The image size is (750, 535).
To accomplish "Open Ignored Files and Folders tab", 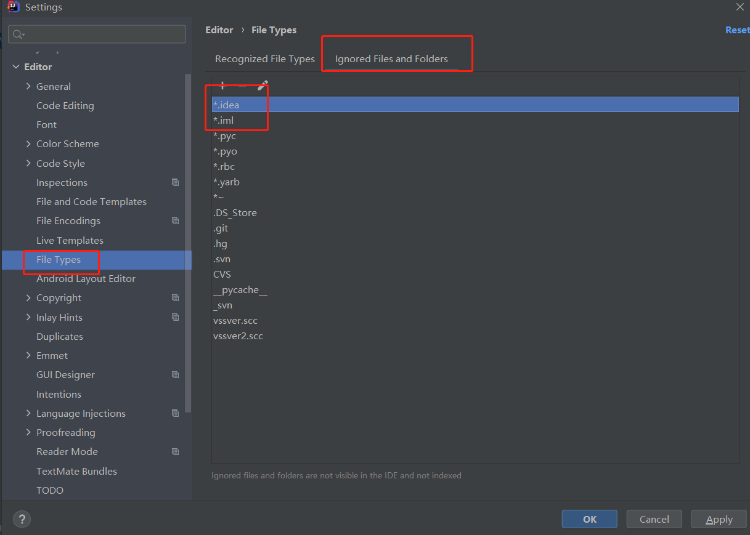I will coord(391,59).
